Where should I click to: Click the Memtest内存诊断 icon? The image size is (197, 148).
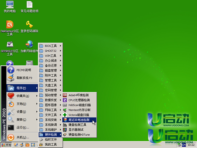tap(65, 110)
